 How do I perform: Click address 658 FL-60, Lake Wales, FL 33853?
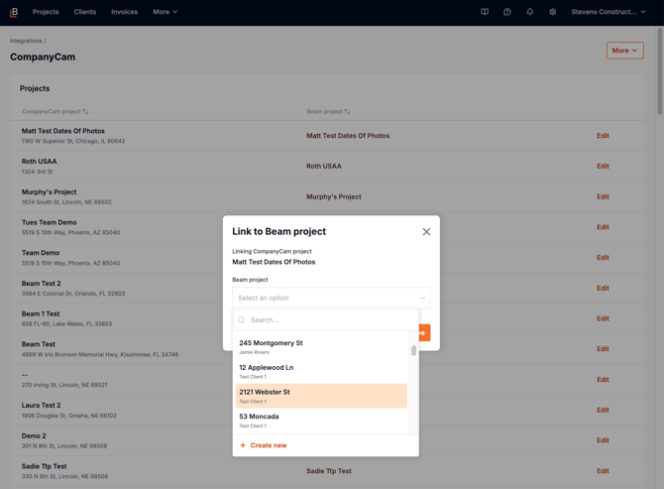point(67,323)
